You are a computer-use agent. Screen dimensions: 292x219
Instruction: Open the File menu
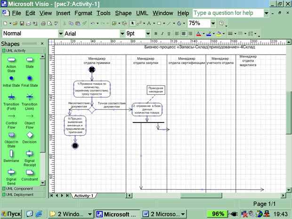[x=16, y=13]
